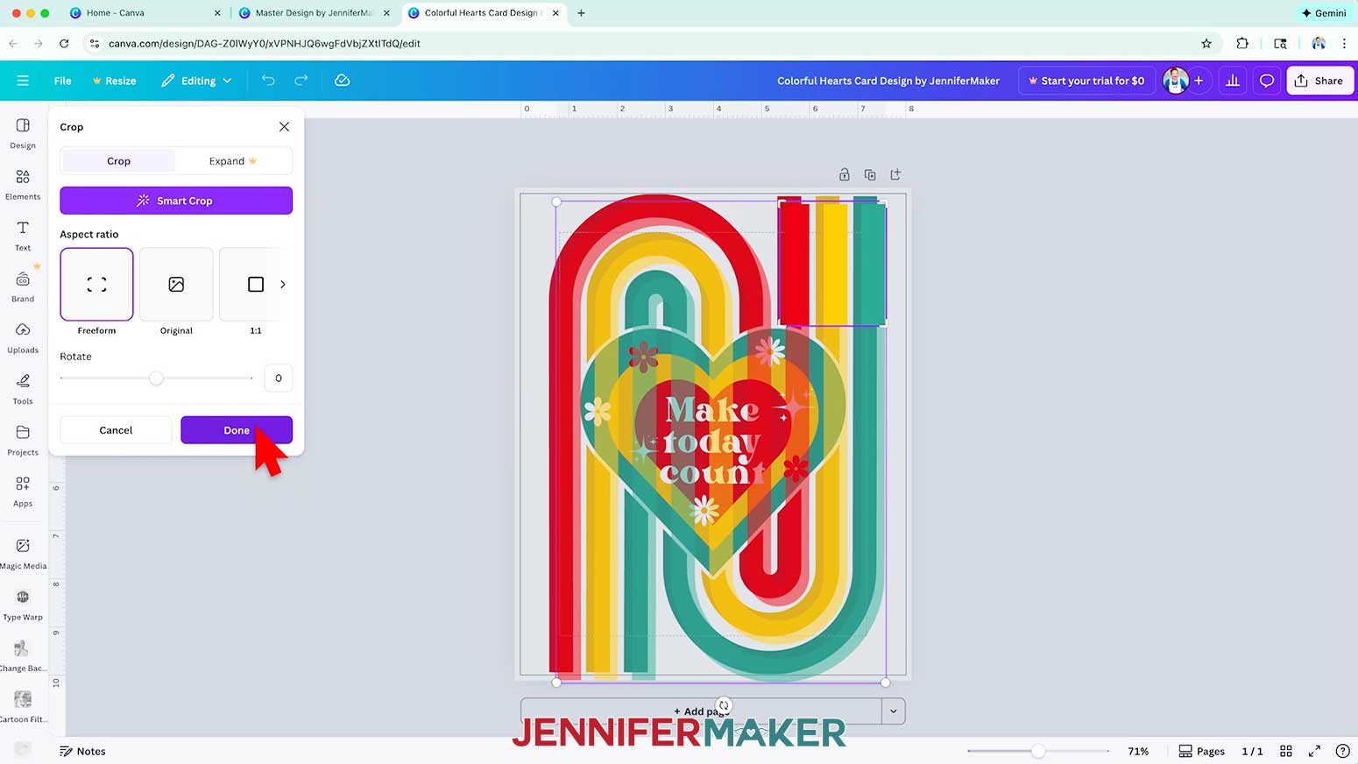Bookmark page with star icon
The image size is (1358, 764).
(x=1206, y=43)
